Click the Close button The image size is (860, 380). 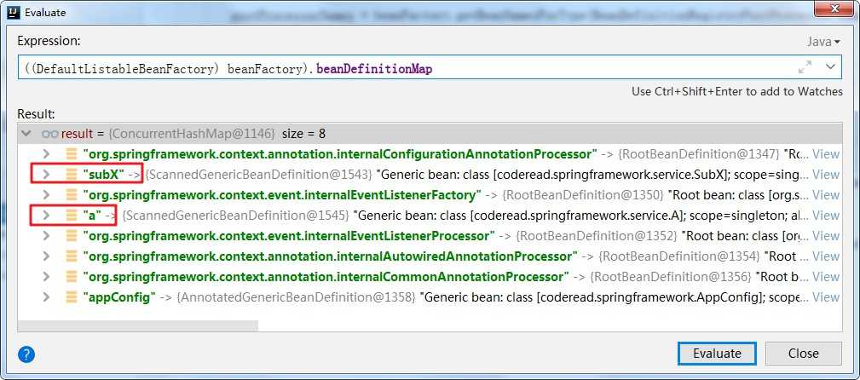click(804, 353)
